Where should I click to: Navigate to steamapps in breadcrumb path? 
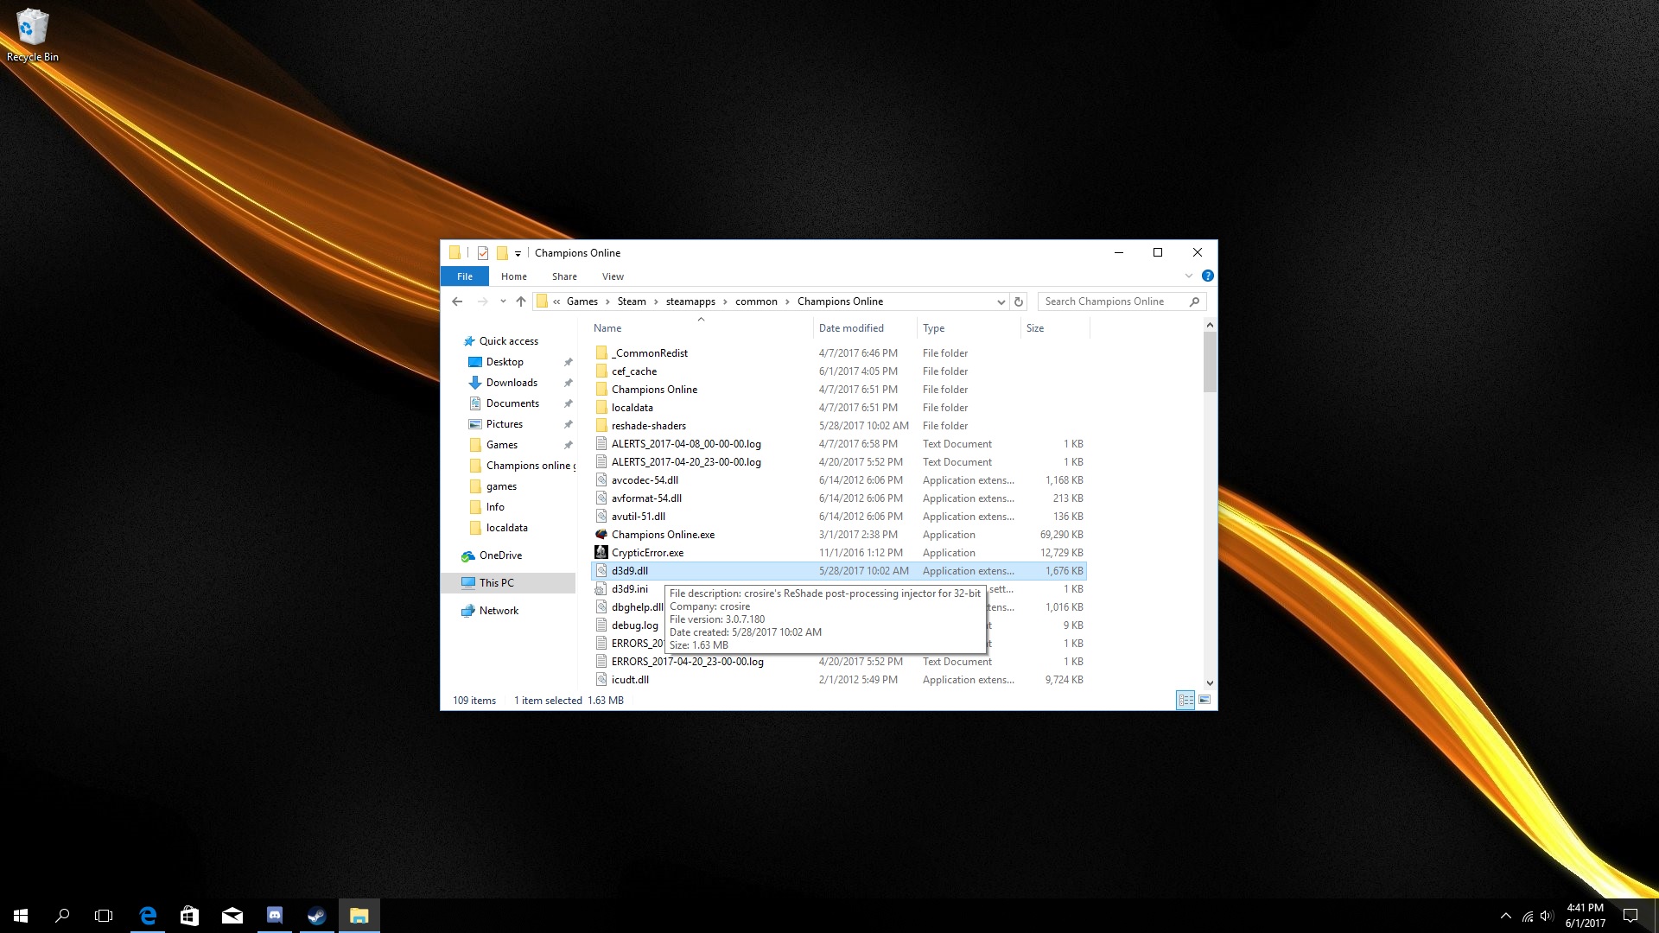coord(690,301)
